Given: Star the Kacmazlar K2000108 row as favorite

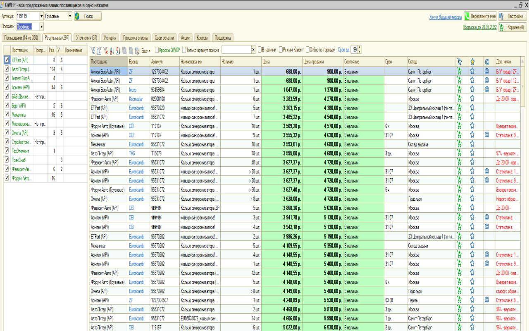Looking at the screenshot, I should pos(472,98).
